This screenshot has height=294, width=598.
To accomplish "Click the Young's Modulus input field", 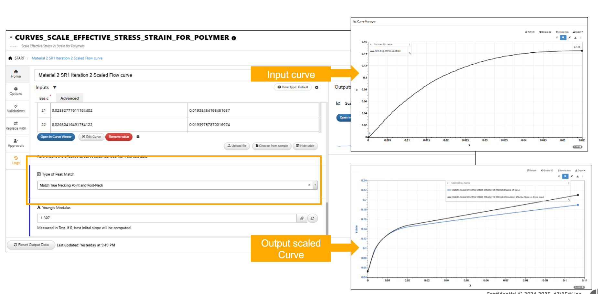I will pyautogui.click(x=166, y=218).
